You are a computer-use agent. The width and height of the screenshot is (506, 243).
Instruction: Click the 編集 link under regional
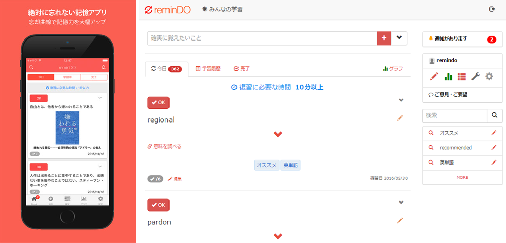coord(175,179)
